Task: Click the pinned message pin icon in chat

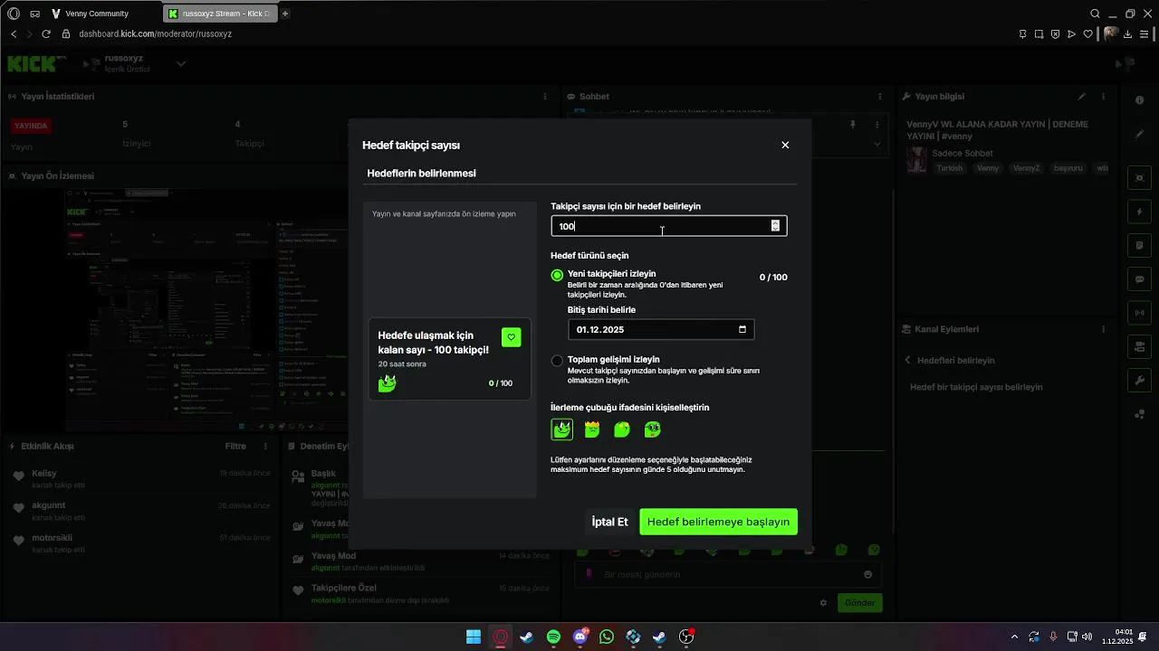Action: pyautogui.click(x=852, y=124)
